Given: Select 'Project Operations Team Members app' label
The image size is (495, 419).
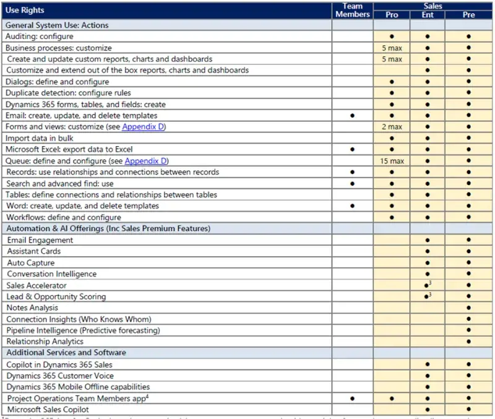Looking at the screenshot, I should pos(78,399).
